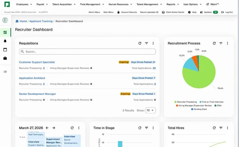Viewport: 239px width, 147px height.
Task: Click Total Applications count 6
Action: (x=155, y=84)
